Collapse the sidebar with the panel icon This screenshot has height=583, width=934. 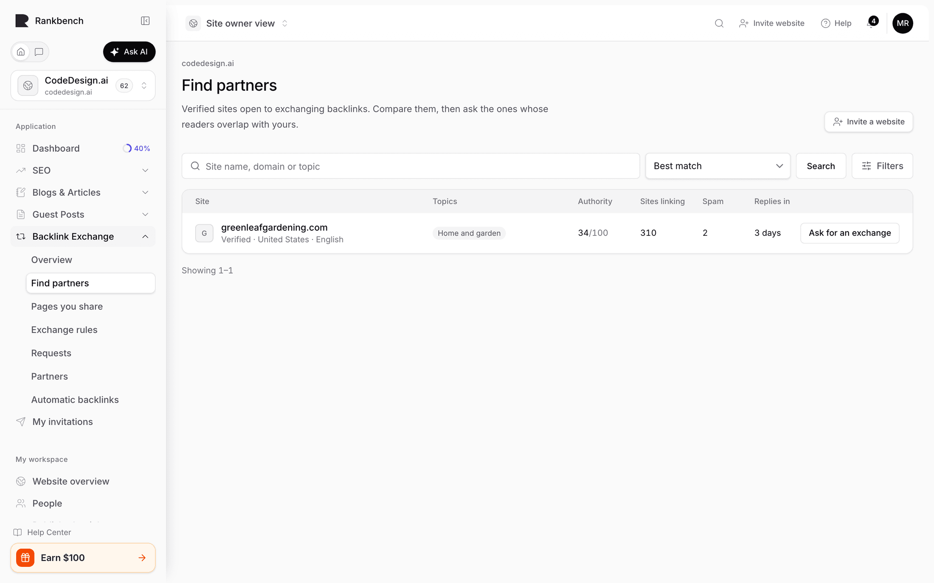[145, 21]
